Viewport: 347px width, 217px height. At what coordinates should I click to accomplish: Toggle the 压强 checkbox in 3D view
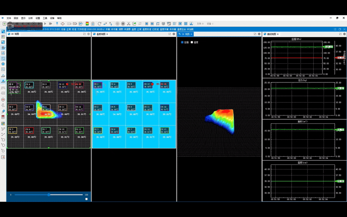click(x=182, y=42)
